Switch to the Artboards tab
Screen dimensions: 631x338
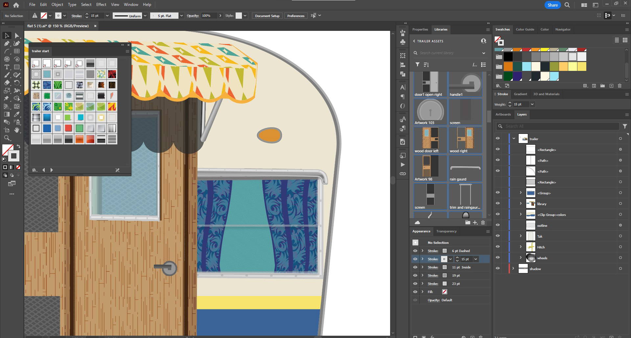[503, 115]
